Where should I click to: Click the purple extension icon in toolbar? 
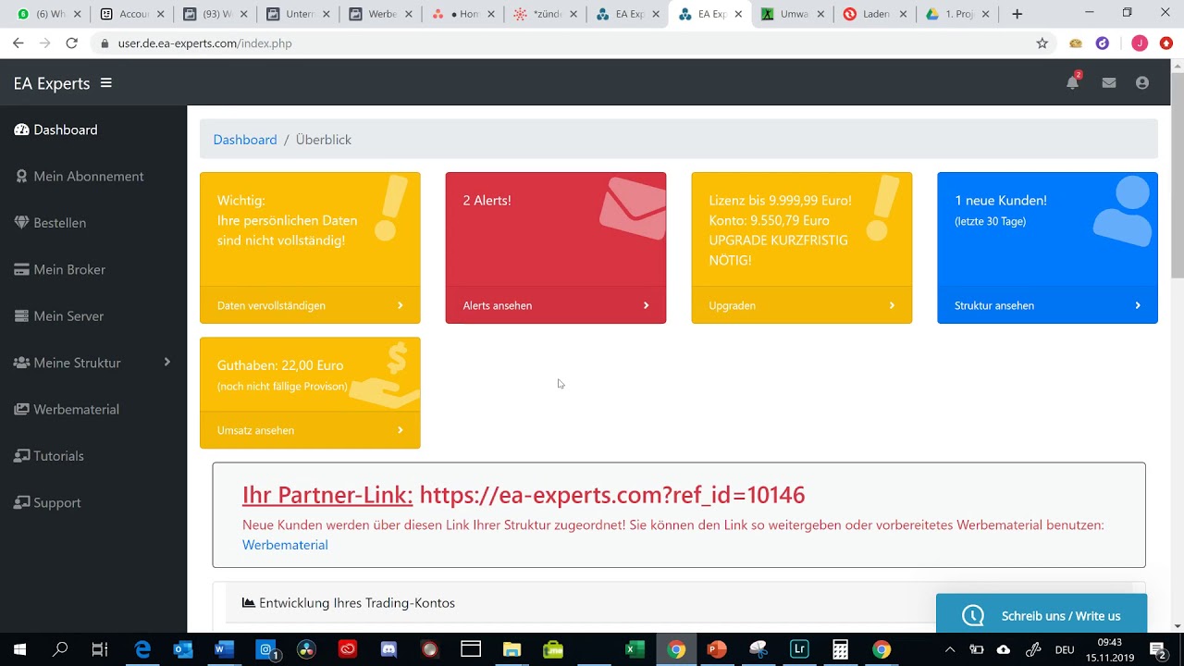tap(1103, 43)
